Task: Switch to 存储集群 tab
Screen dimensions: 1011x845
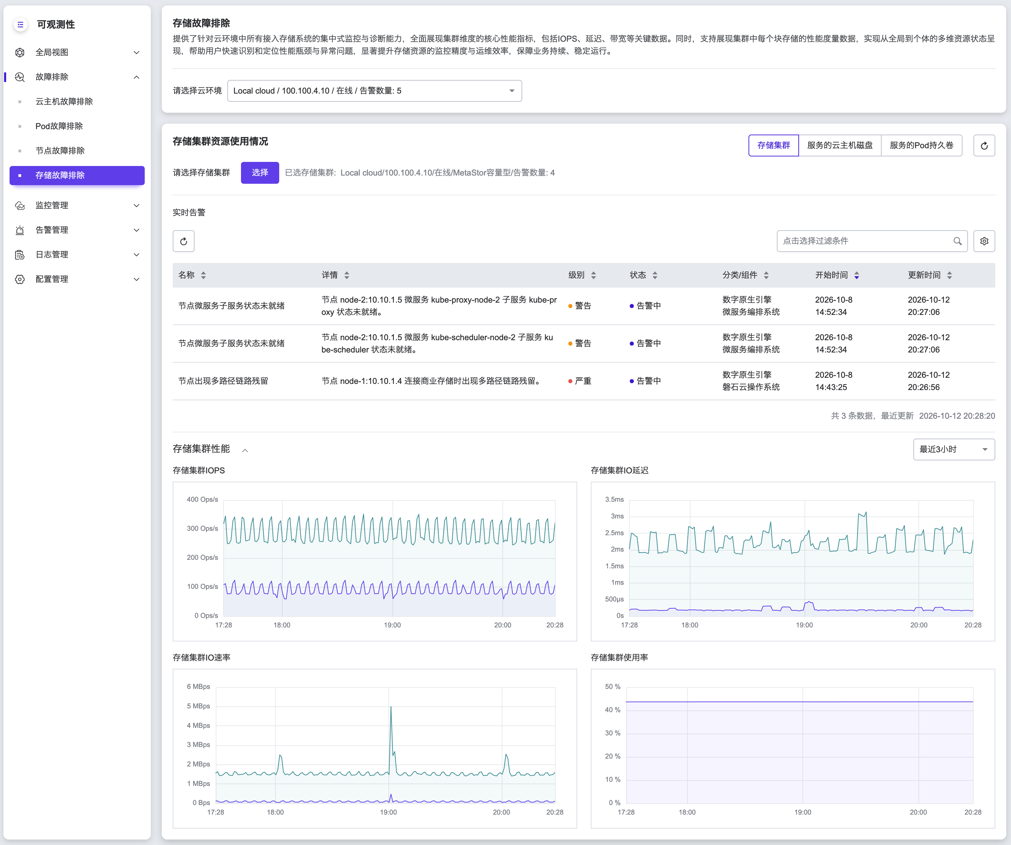Action: [x=773, y=146]
